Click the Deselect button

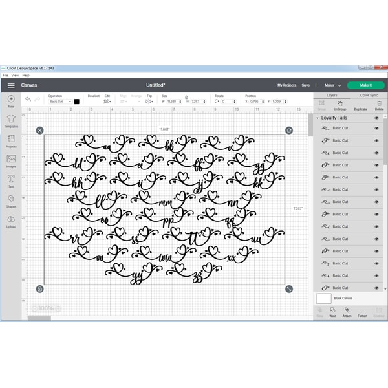[x=94, y=96]
